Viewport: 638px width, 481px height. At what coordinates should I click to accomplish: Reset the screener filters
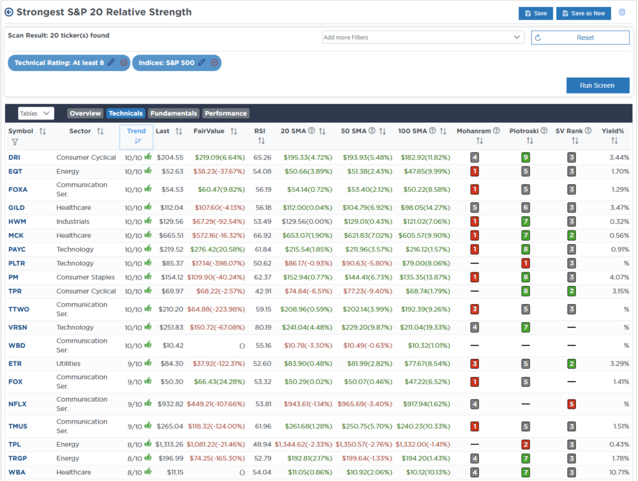580,37
